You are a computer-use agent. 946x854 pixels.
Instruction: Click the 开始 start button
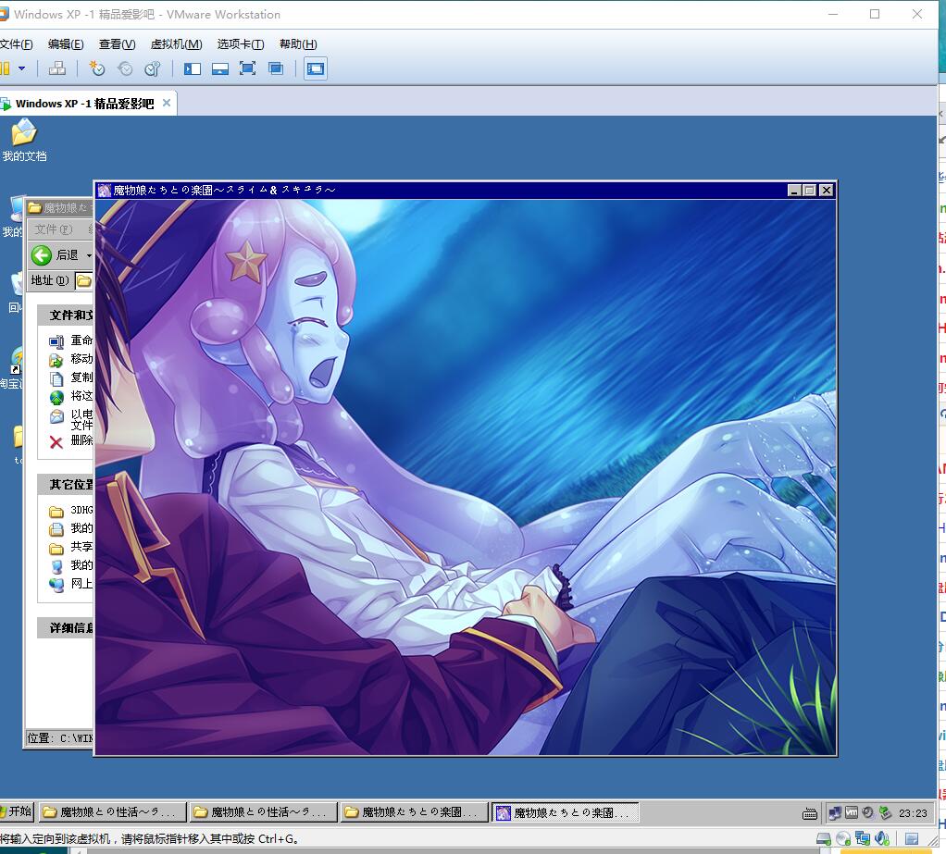(x=17, y=811)
